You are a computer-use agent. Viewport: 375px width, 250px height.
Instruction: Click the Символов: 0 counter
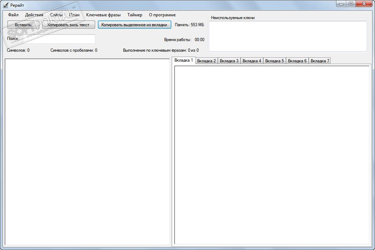[x=18, y=50]
